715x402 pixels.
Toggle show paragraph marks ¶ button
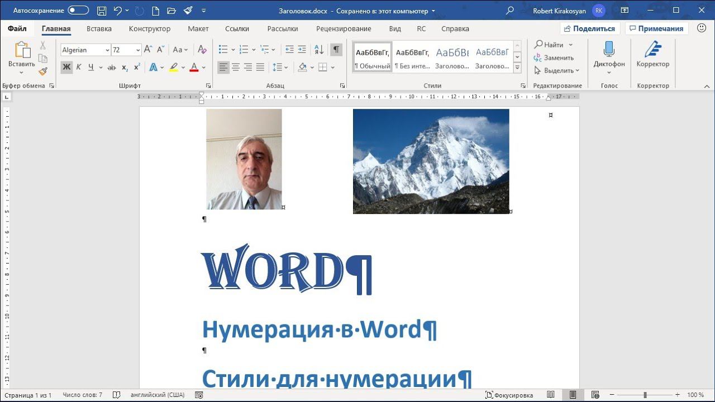click(x=336, y=50)
